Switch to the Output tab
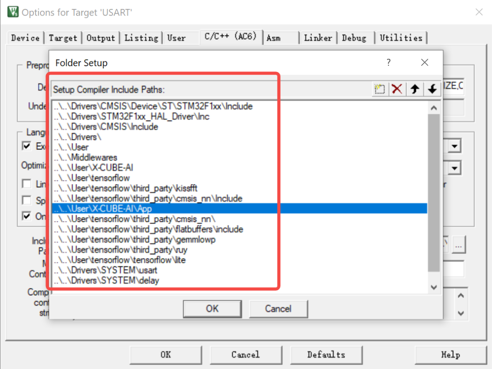Viewport: 492px width, 369px height. coord(101,38)
